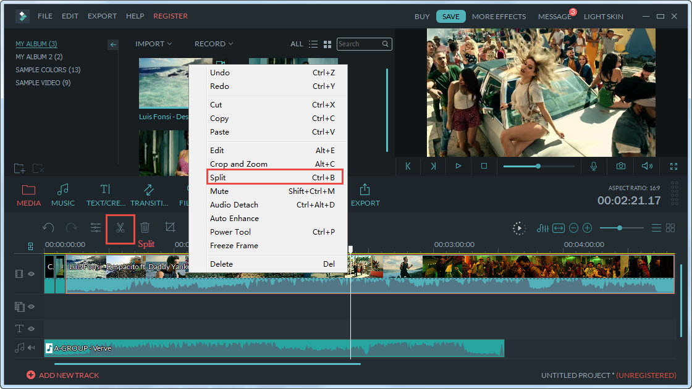Viewport: 692px width, 389px height.
Task: Delete the album folder icon
Action: click(38, 168)
